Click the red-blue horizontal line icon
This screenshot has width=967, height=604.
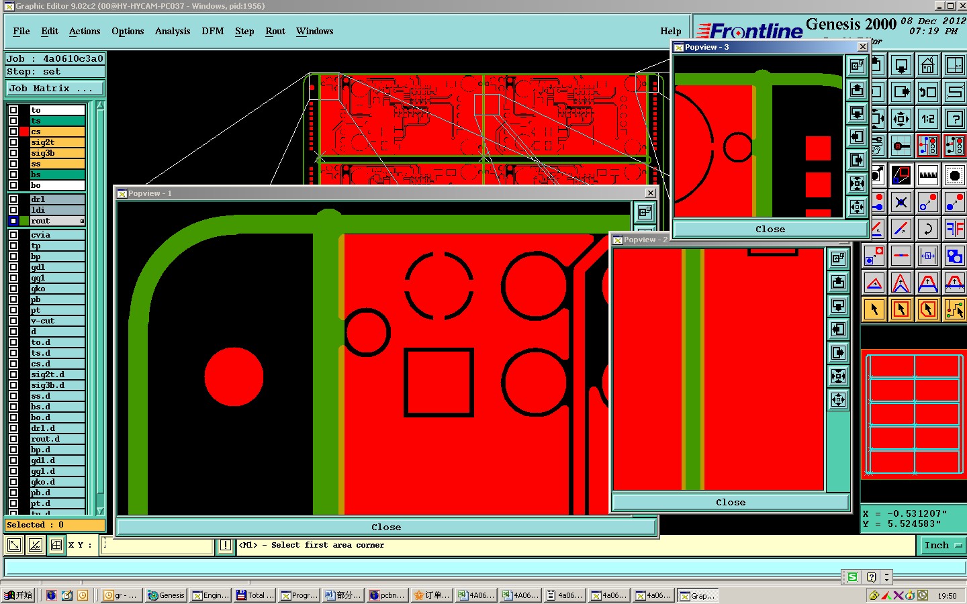point(901,256)
